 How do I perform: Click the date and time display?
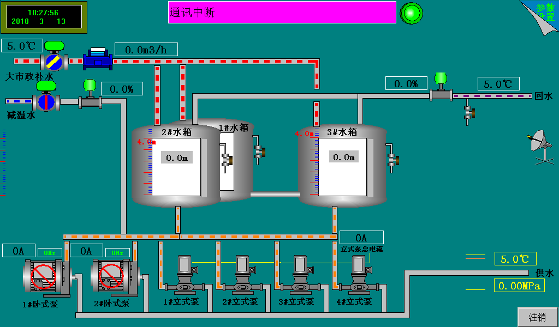click(43, 16)
